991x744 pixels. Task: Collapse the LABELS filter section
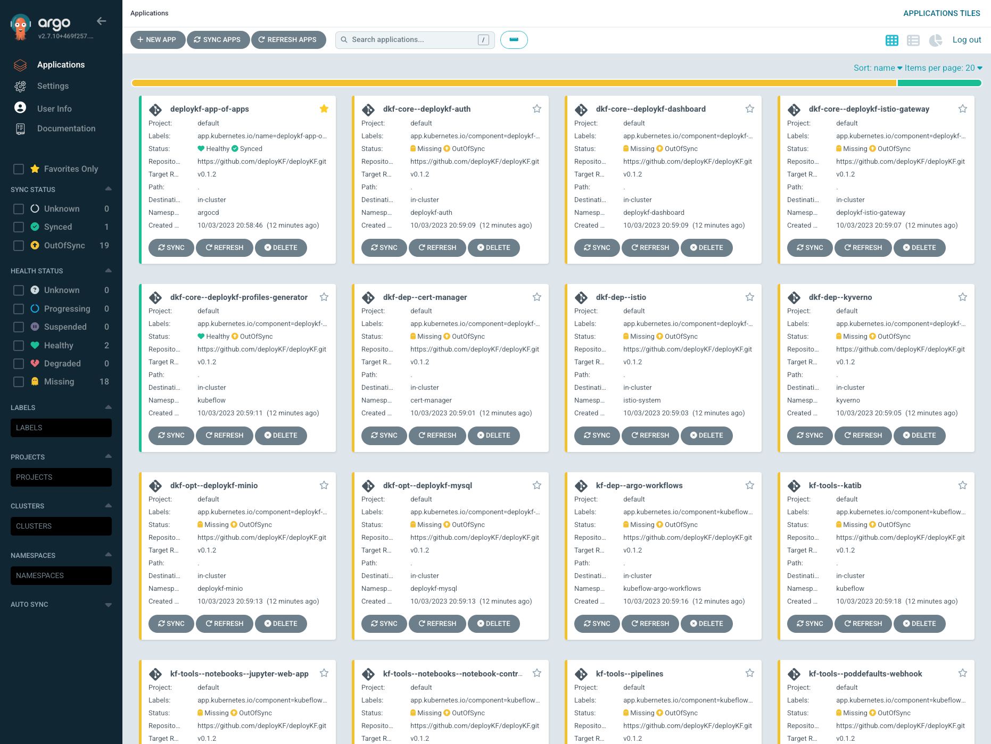(109, 407)
